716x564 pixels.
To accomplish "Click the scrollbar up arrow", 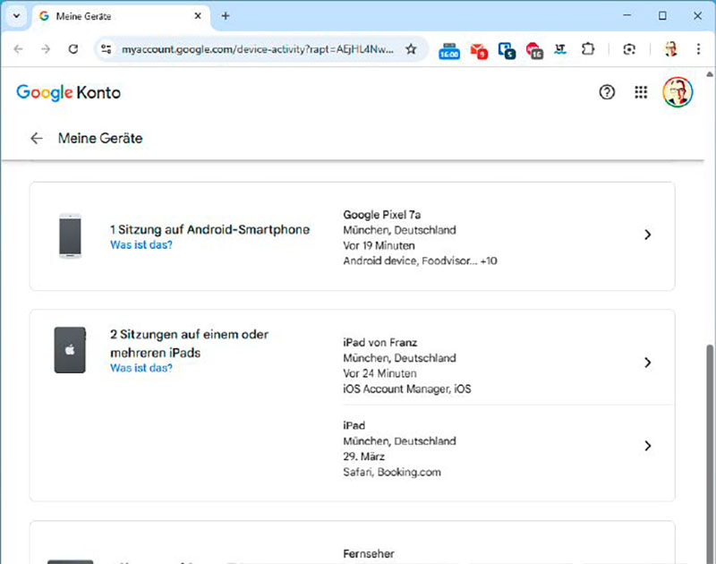I will coord(710,74).
